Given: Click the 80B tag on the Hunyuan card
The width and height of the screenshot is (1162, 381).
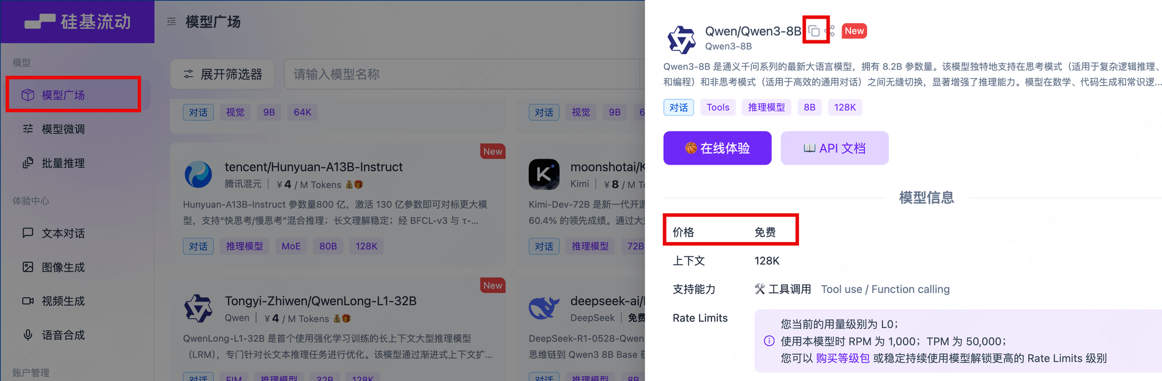Looking at the screenshot, I should (328, 246).
